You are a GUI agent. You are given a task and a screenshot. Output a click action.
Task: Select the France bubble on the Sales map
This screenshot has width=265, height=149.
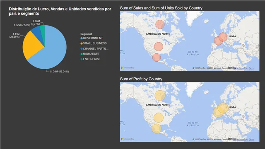click(x=218, y=41)
